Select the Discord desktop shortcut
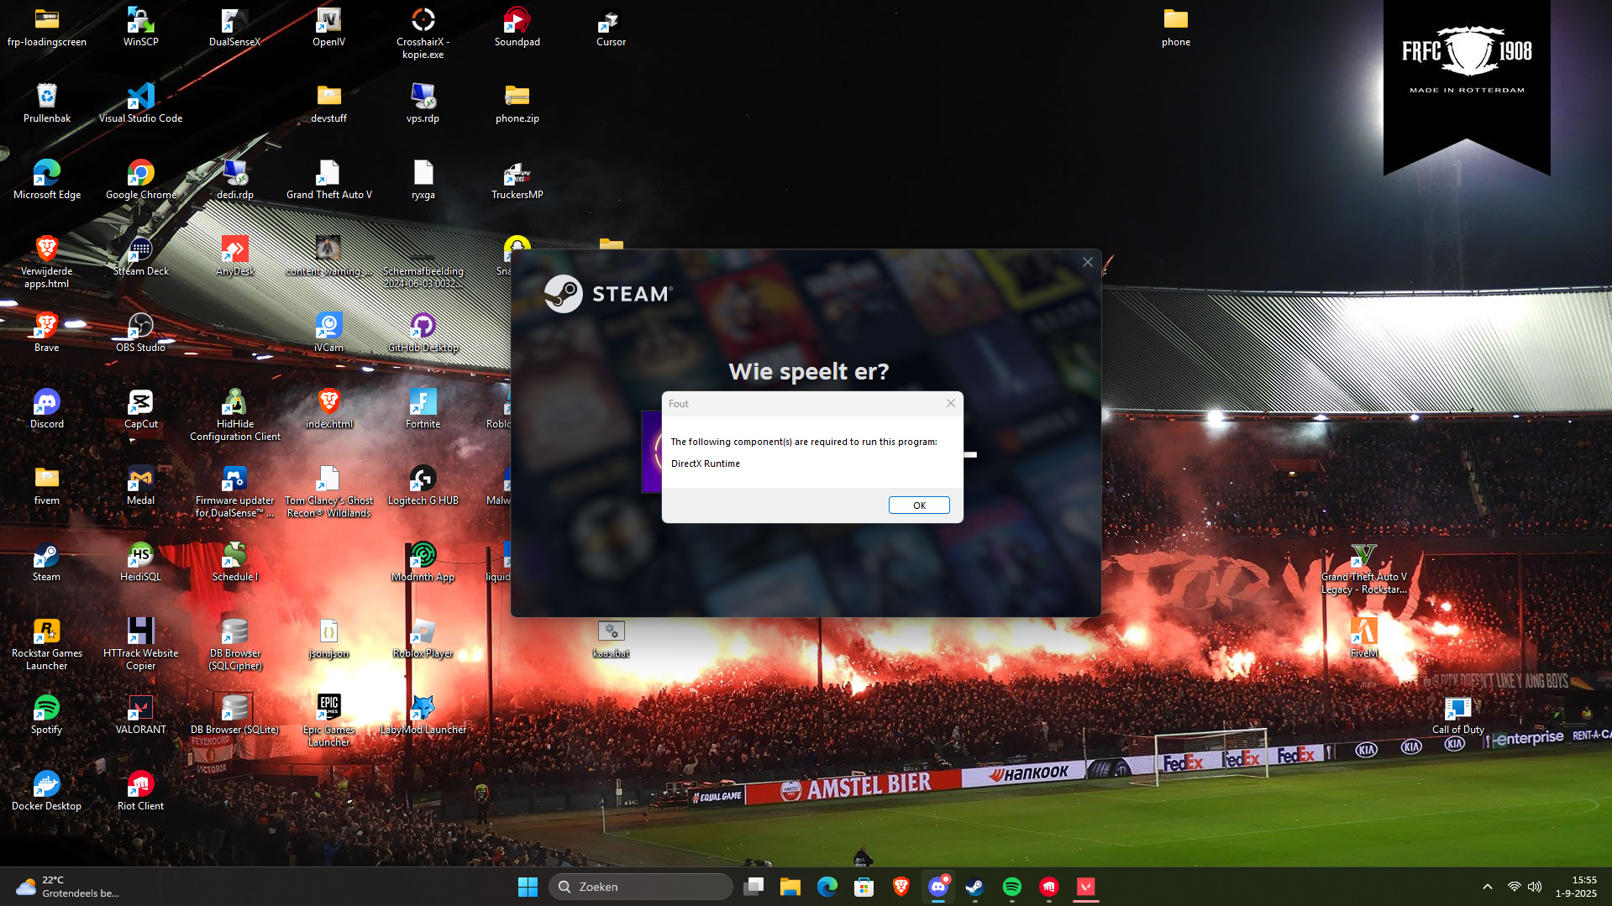 [47, 410]
